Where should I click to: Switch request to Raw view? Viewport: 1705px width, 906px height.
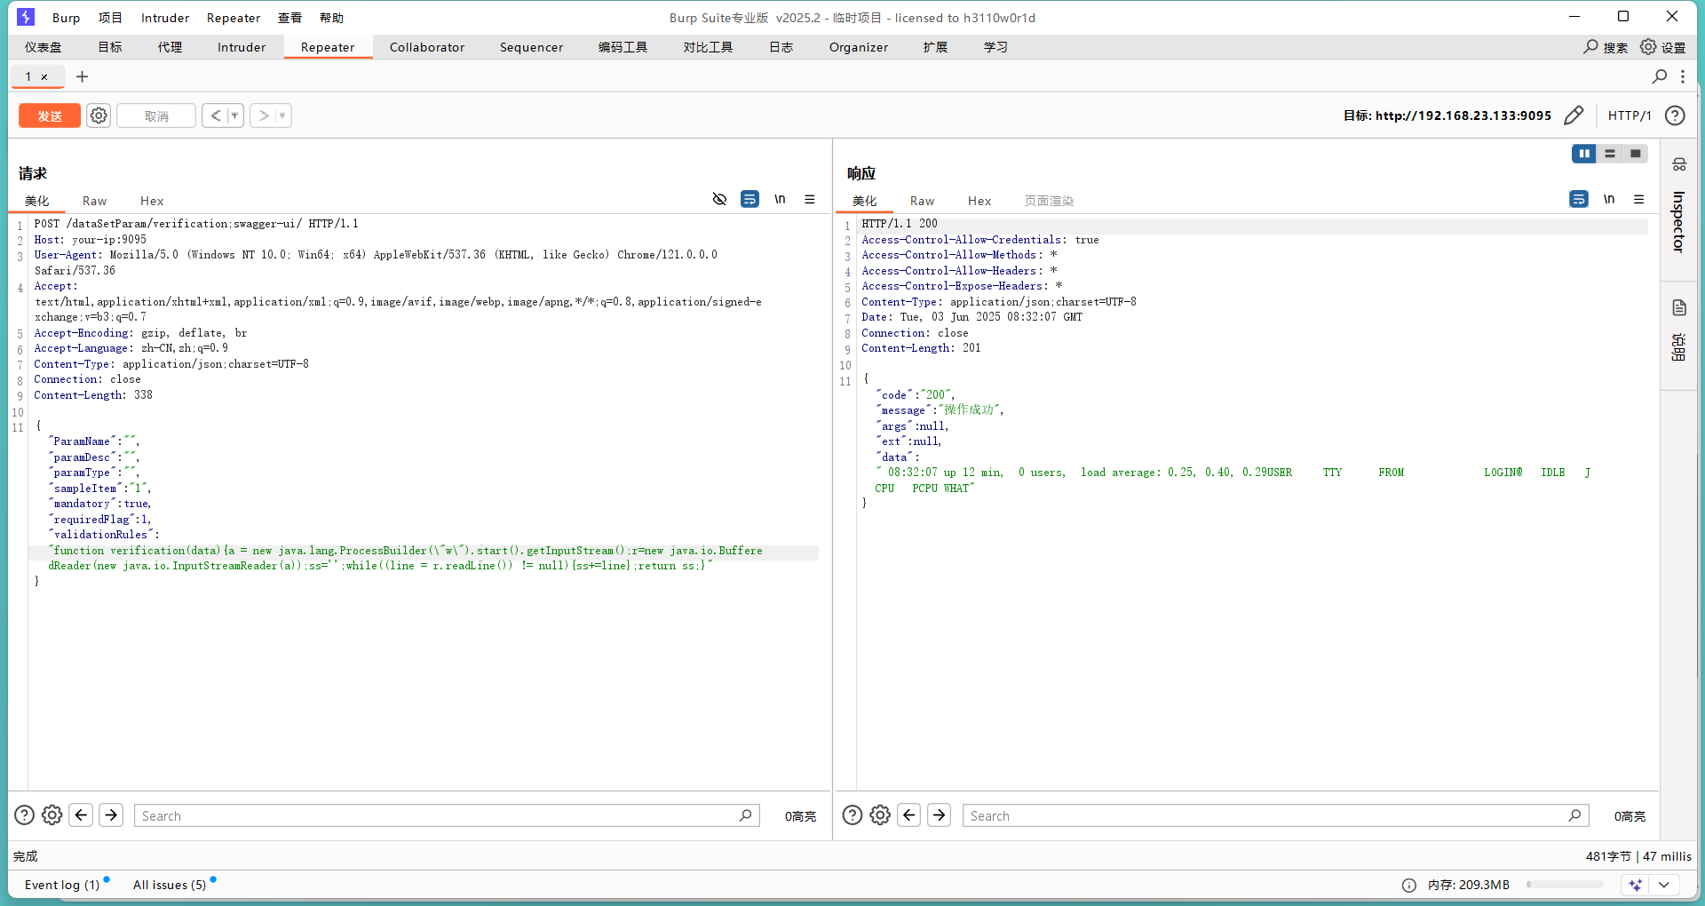(x=94, y=201)
